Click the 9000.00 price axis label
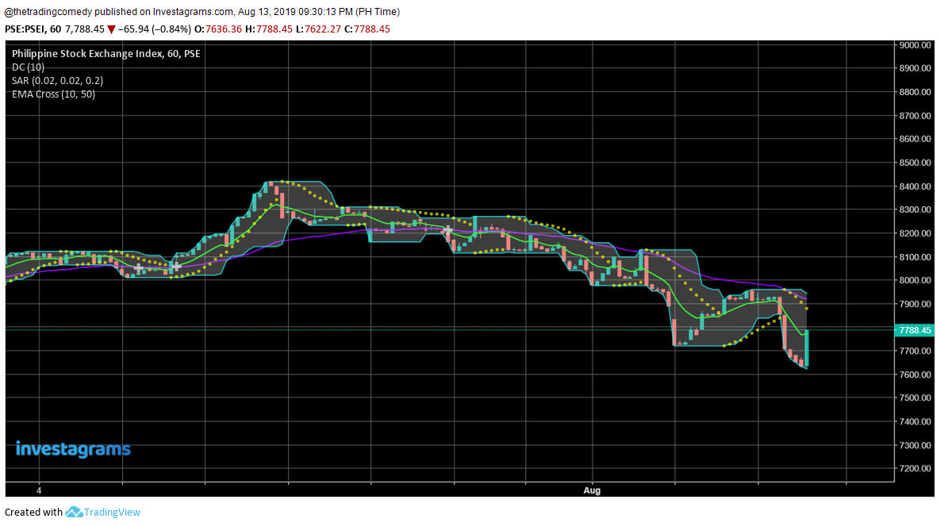This screenshot has width=940, height=526. (x=915, y=45)
